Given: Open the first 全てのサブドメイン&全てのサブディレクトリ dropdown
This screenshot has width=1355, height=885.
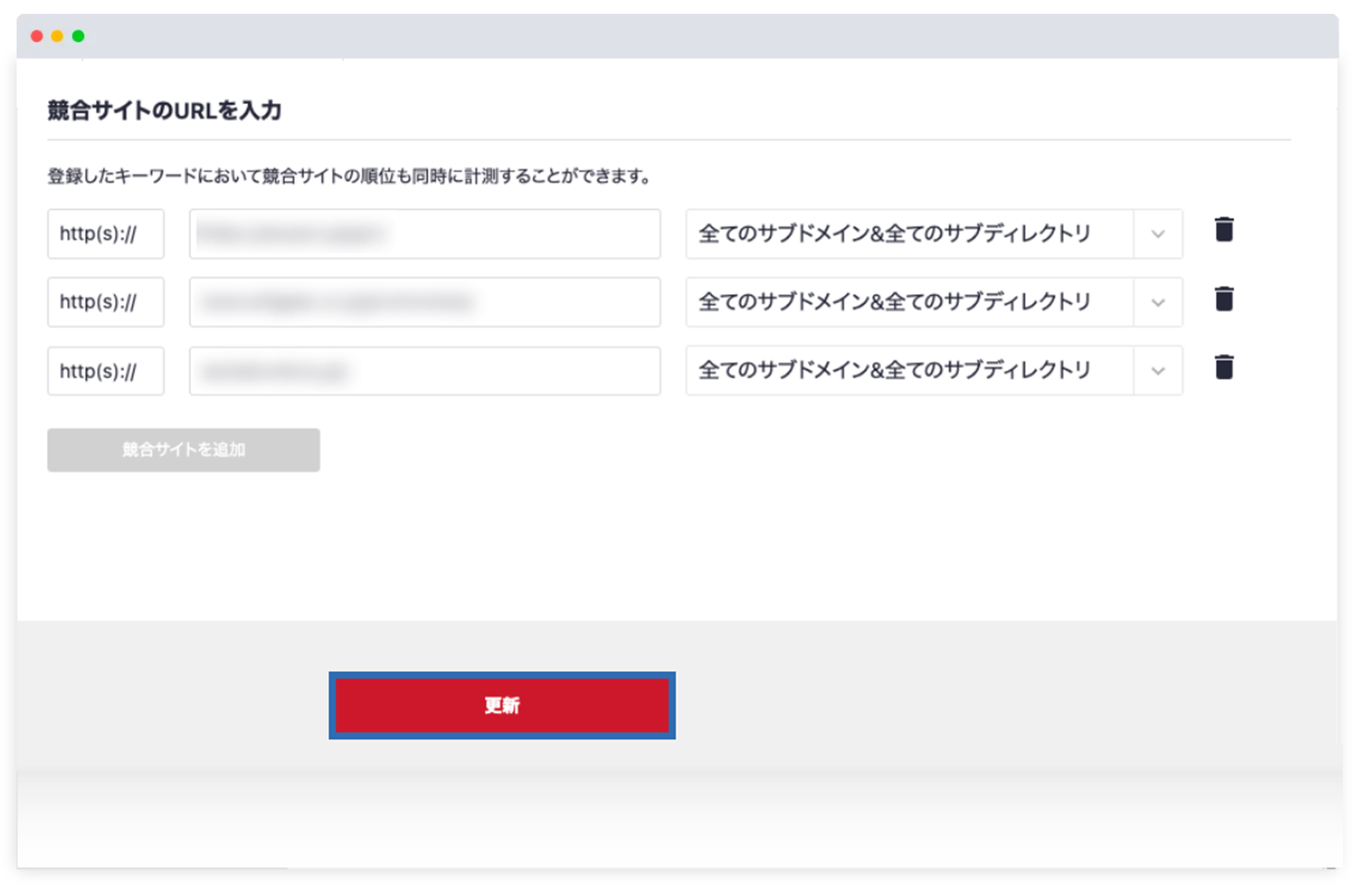Looking at the screenshot, I should coord(908,234).
